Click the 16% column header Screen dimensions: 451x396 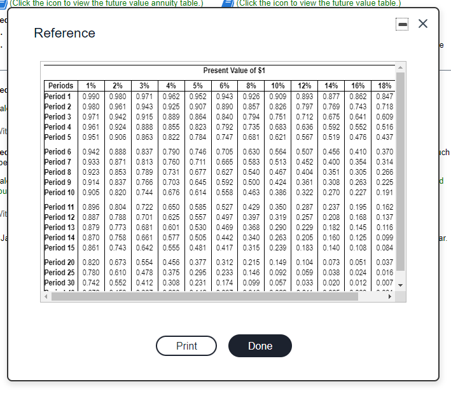(357, 86)
